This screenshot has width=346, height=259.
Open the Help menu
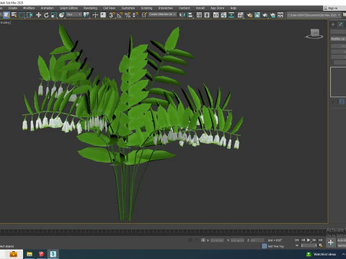point(234,8)
